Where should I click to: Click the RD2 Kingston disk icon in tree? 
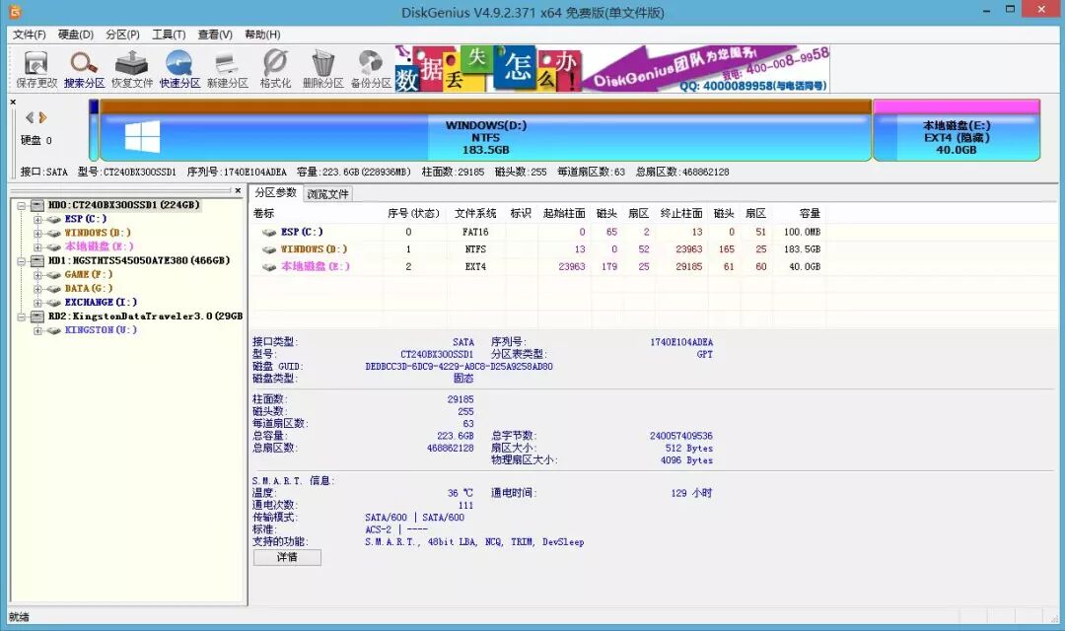click(37, 316)
